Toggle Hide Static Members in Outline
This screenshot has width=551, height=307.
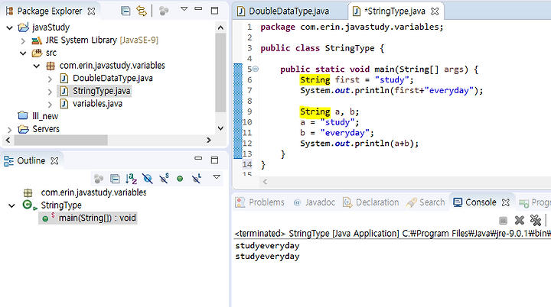164,179
